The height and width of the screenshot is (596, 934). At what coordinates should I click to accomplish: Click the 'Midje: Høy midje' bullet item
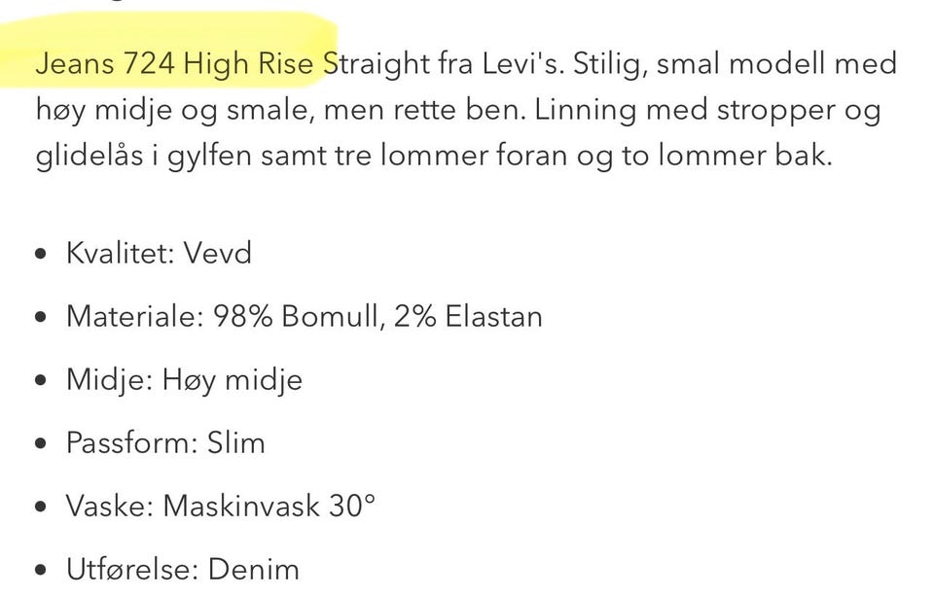[184, 380]
